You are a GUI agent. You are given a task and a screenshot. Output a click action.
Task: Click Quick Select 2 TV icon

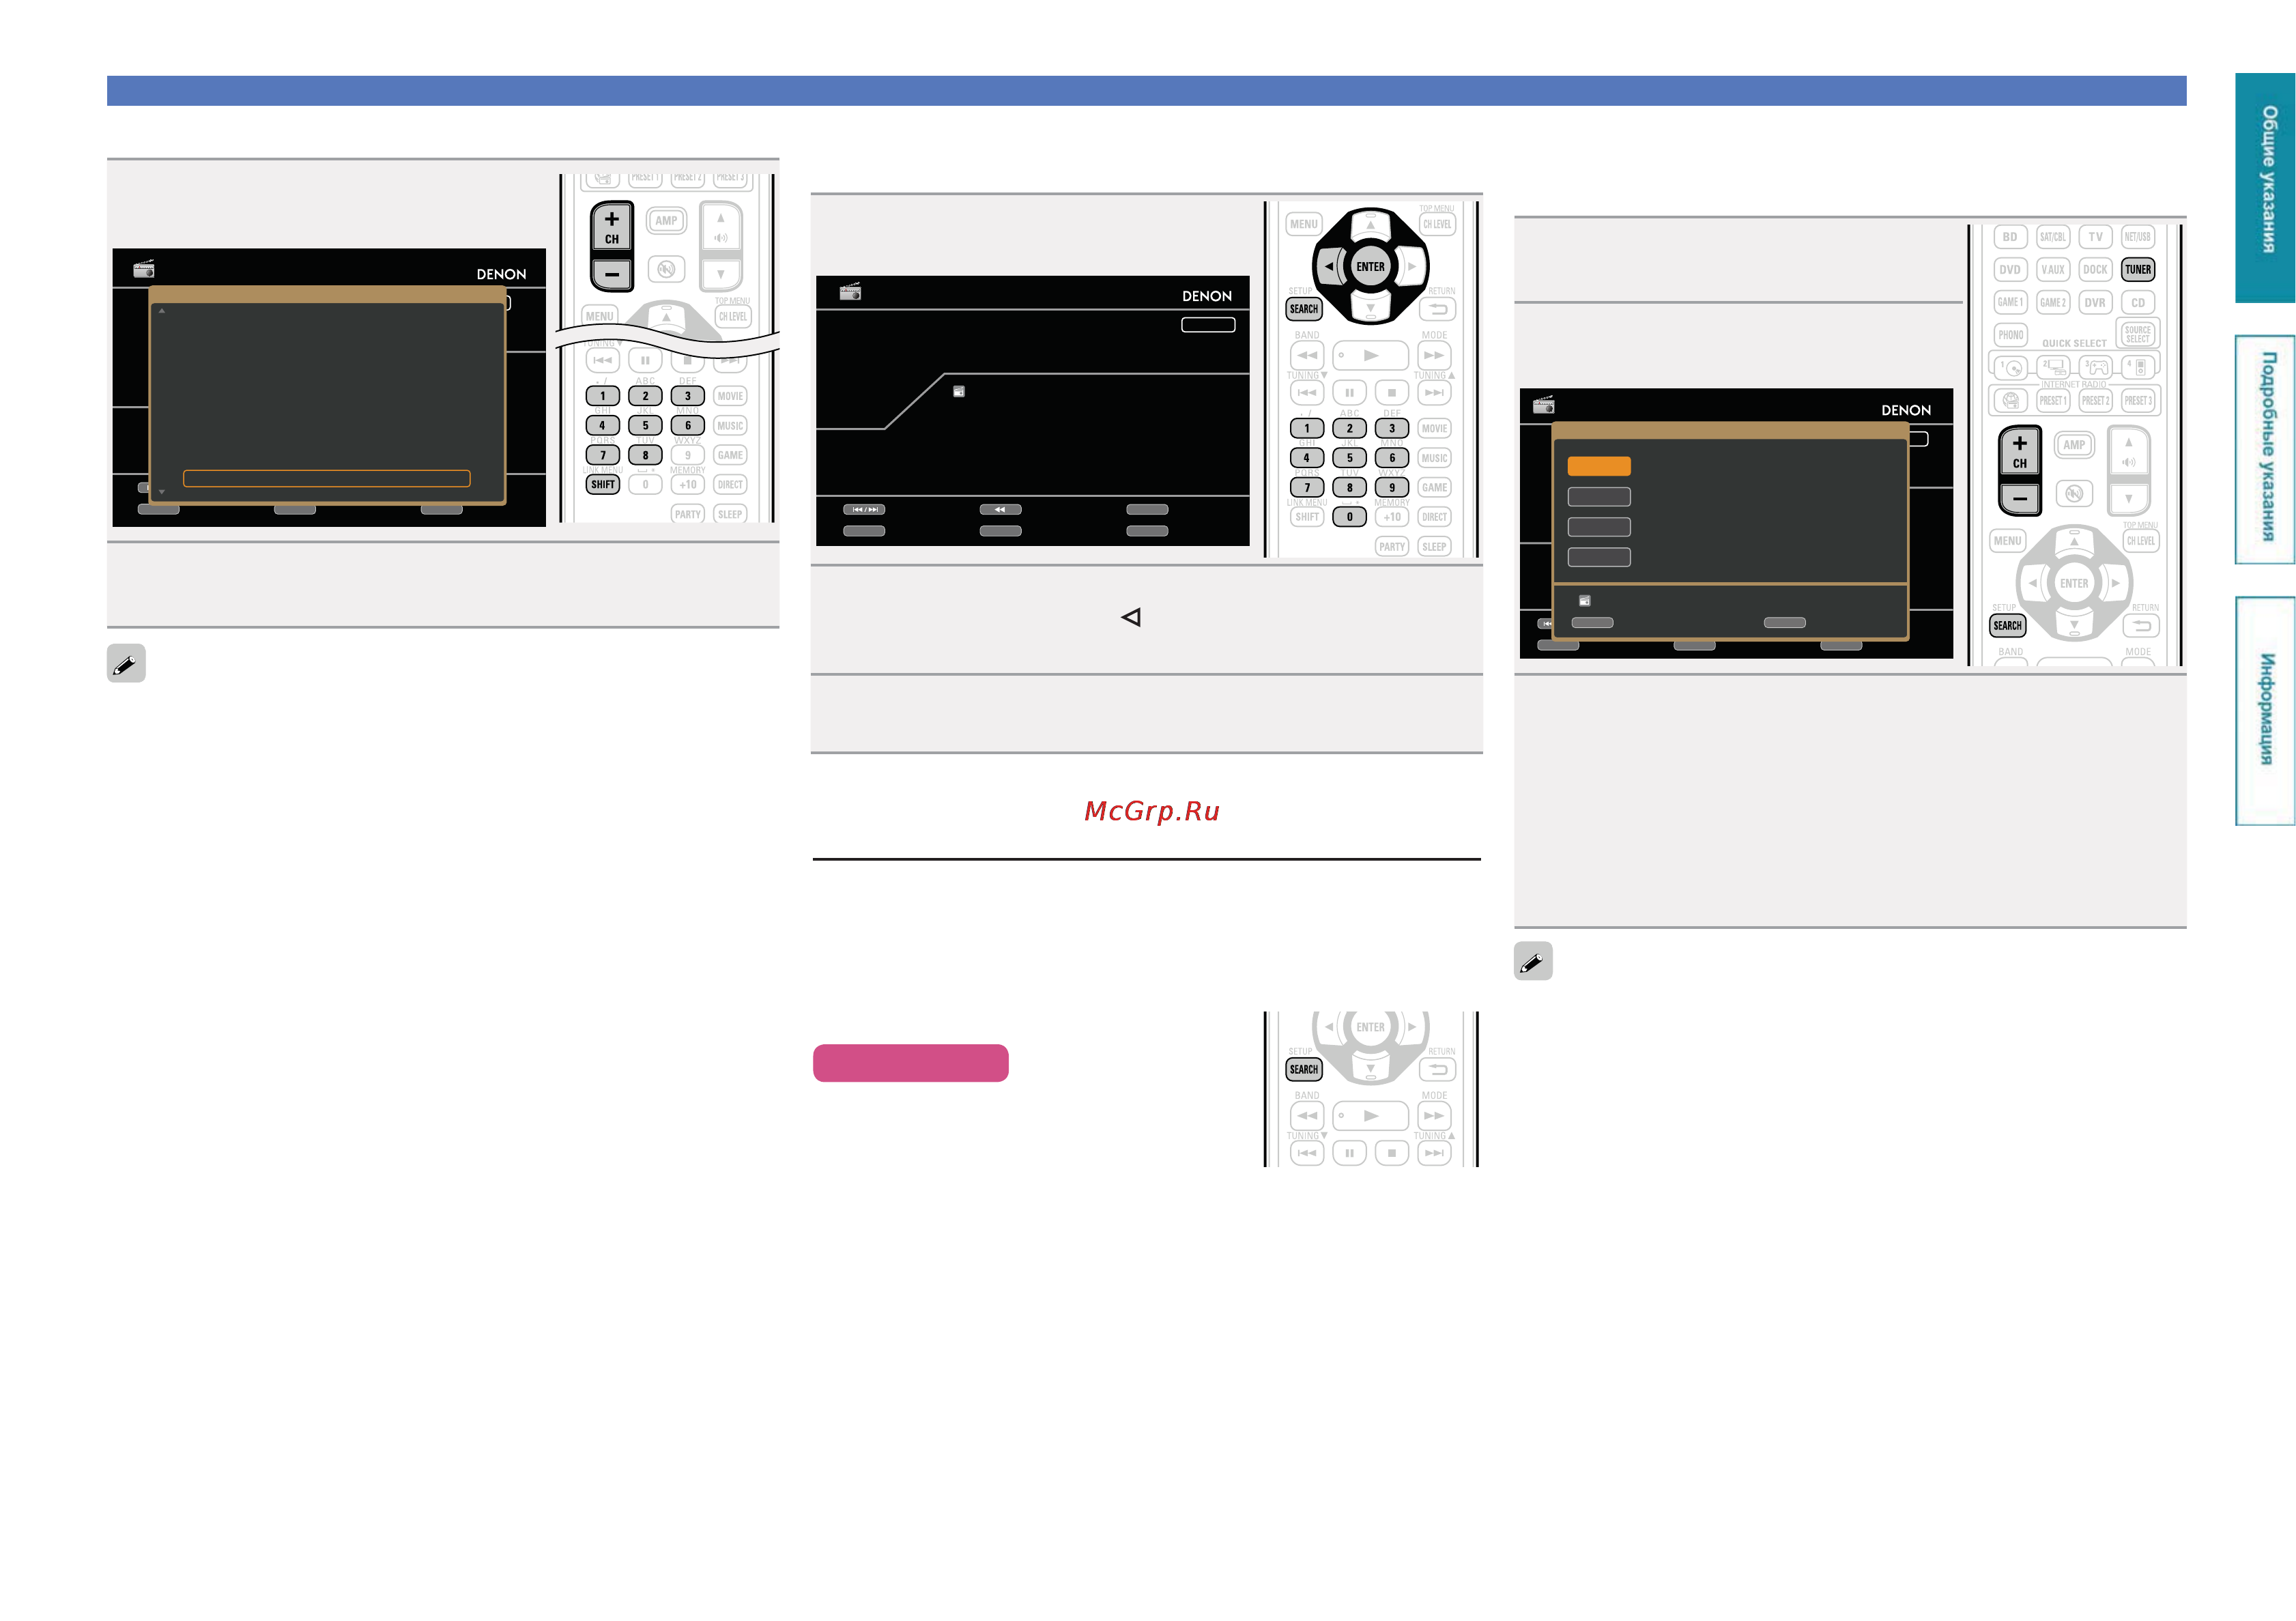pyautogui.click(x=2053, y=368)
